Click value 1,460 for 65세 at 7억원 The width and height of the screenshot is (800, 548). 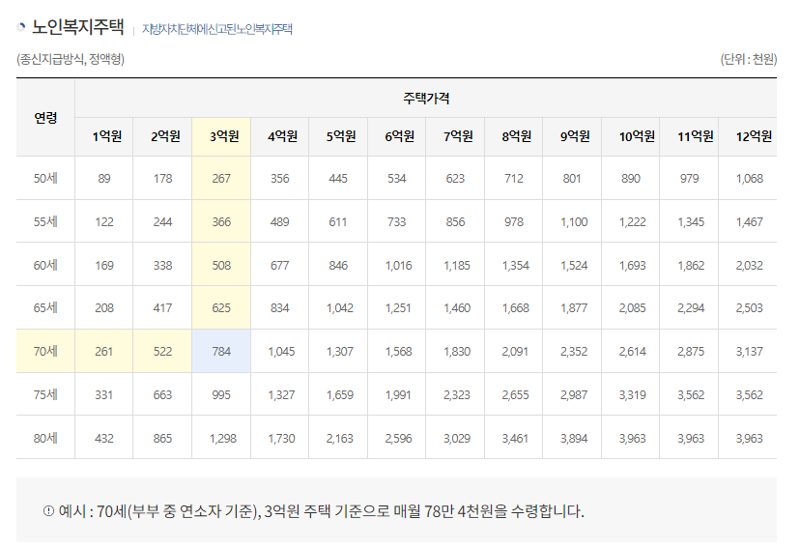[457, 308]
